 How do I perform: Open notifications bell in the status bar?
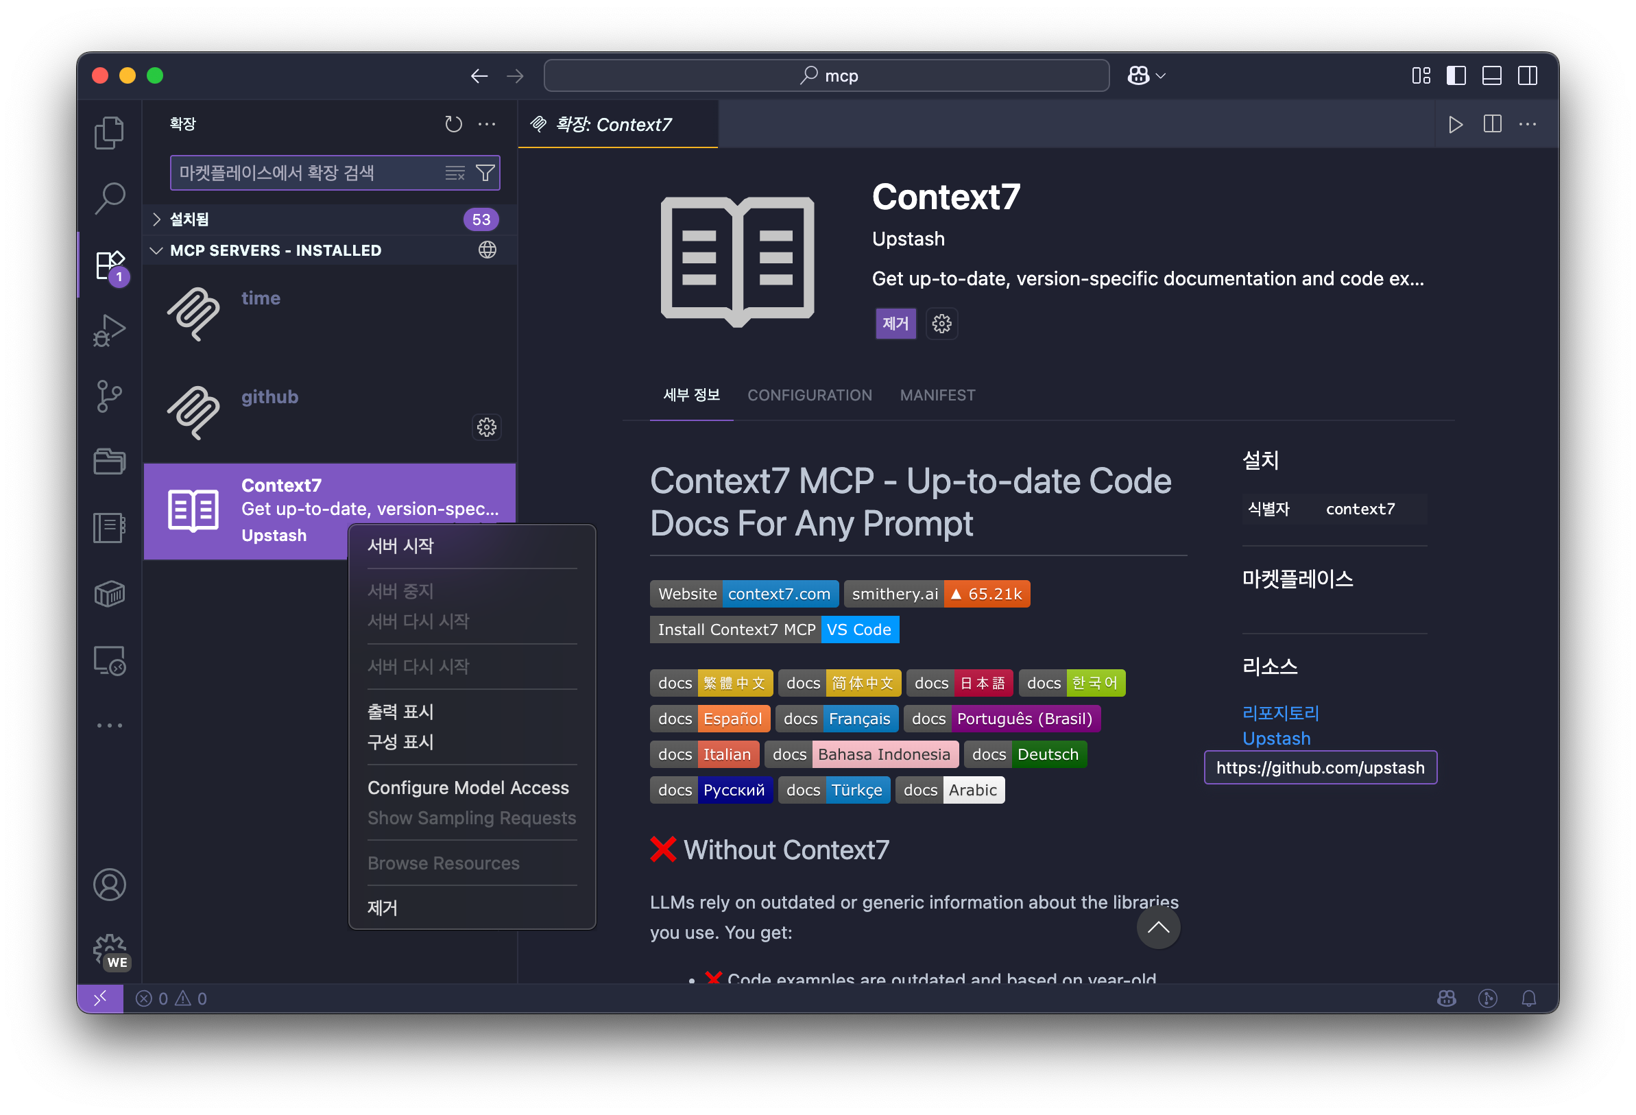click(x=1529, y=998)
